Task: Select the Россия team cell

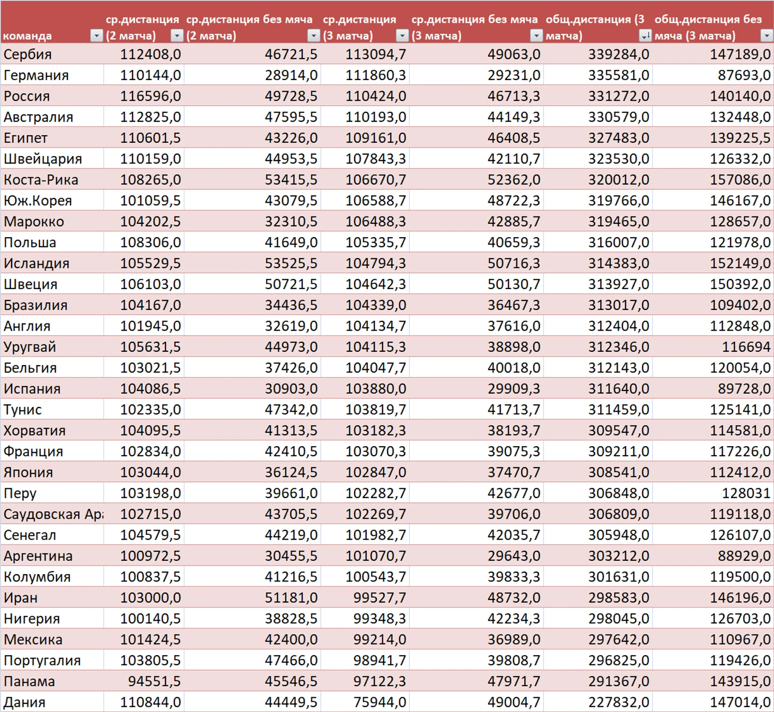Action: tap(52, 96)
